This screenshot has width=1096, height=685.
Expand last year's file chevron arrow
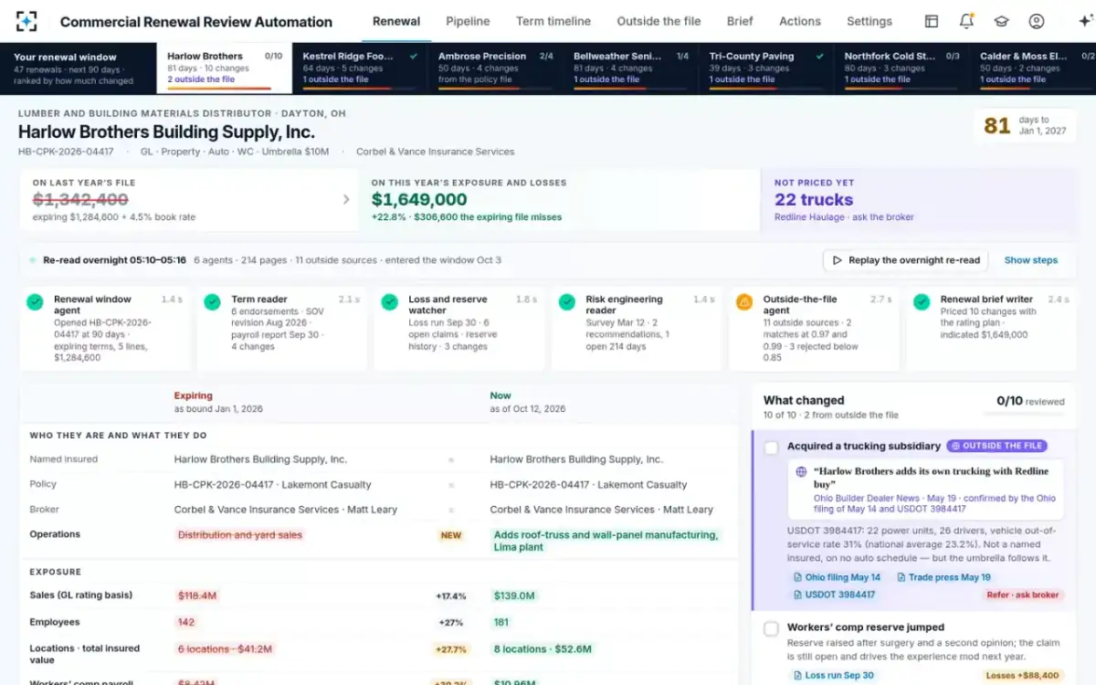(346, 199)
